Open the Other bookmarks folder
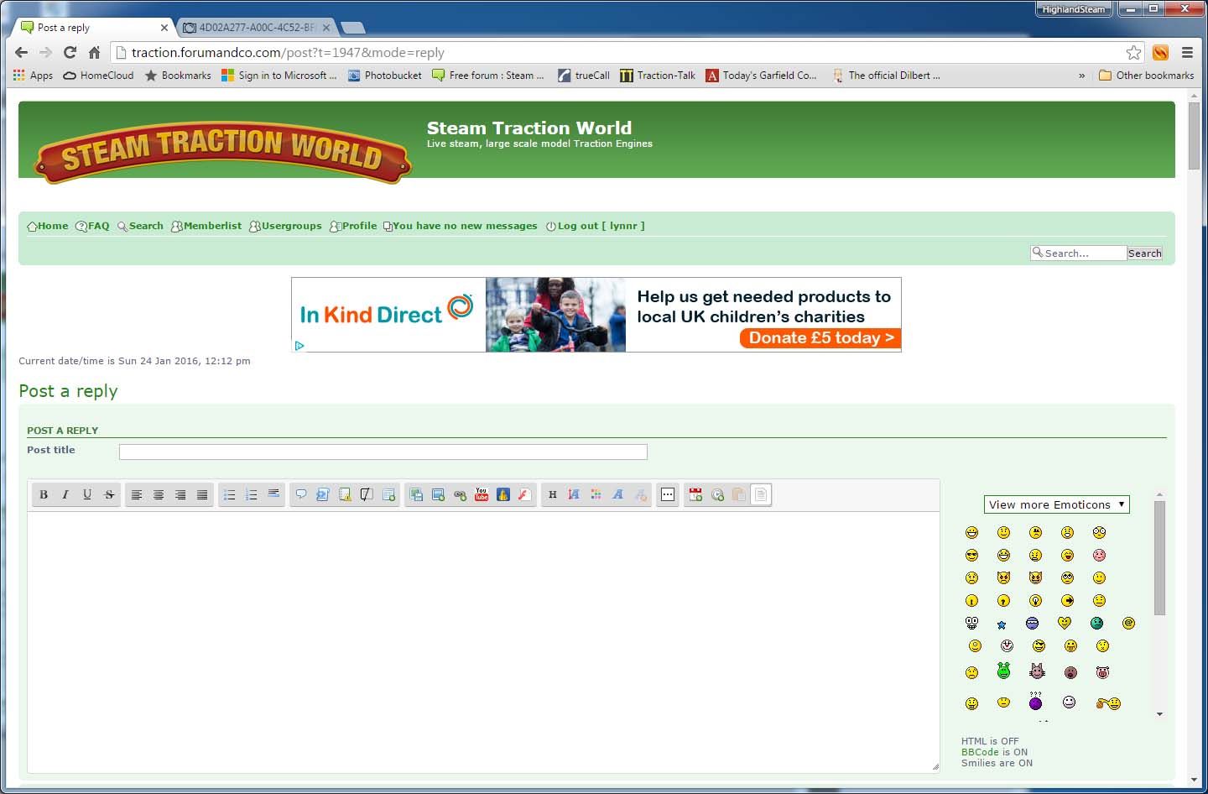Viewport: 1208px width, 794px height. click(1146, 76)
